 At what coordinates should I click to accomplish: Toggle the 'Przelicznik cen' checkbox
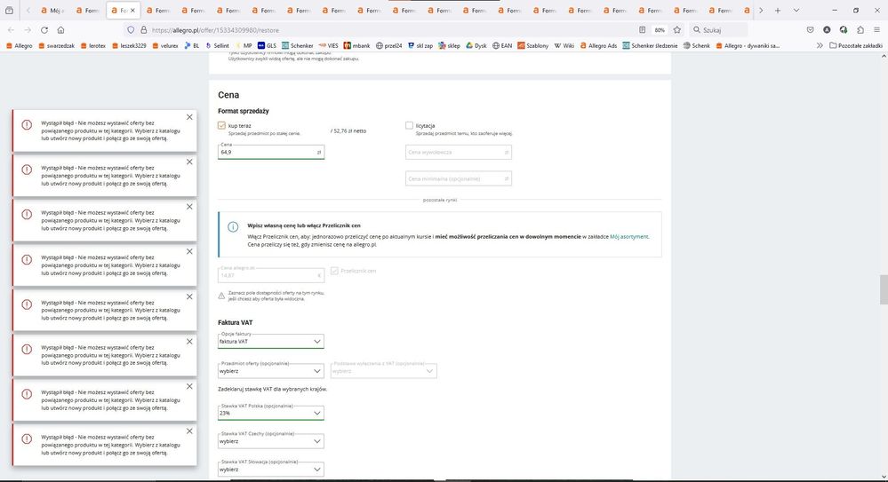(x=334, y=271)
